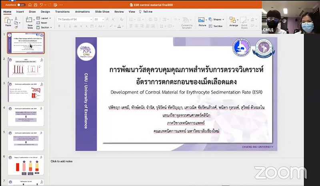The image size is (320, 186).
Task: Open the Design ribbon tab
Action: tap(45, 12)
